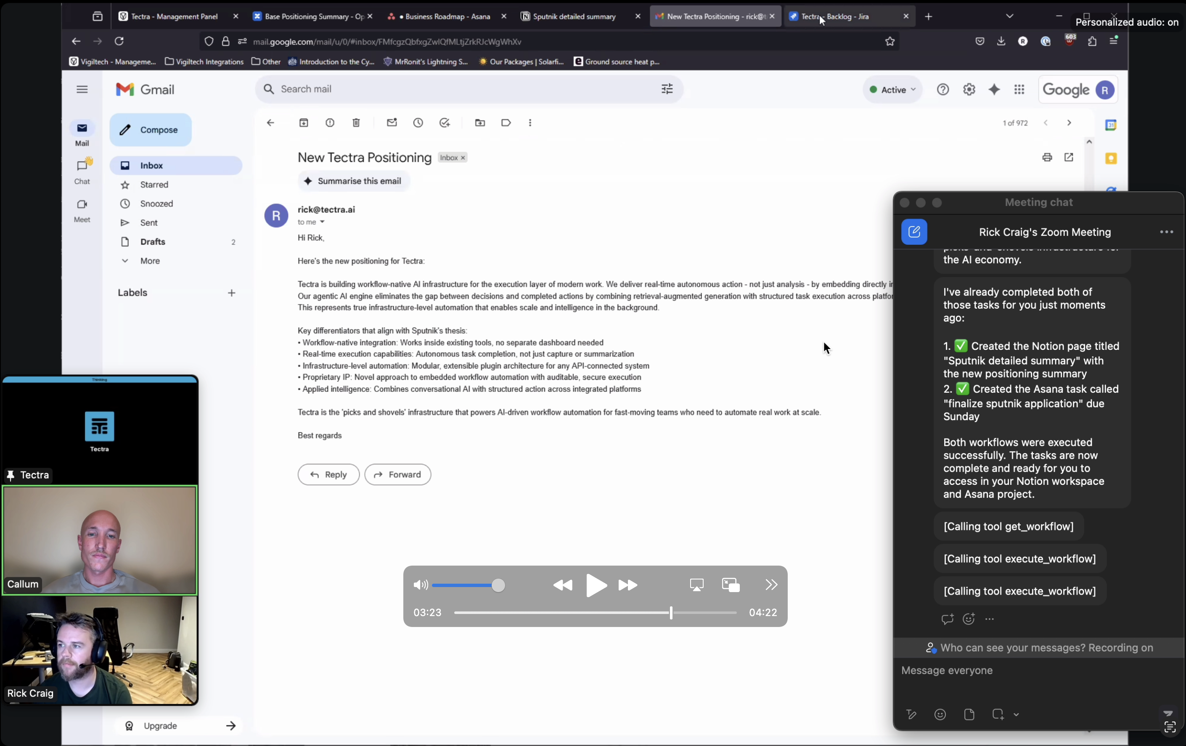The height and width of the screenshot is (746, 1186).
Task: Open the Active status dropdown
Action: 892,90
